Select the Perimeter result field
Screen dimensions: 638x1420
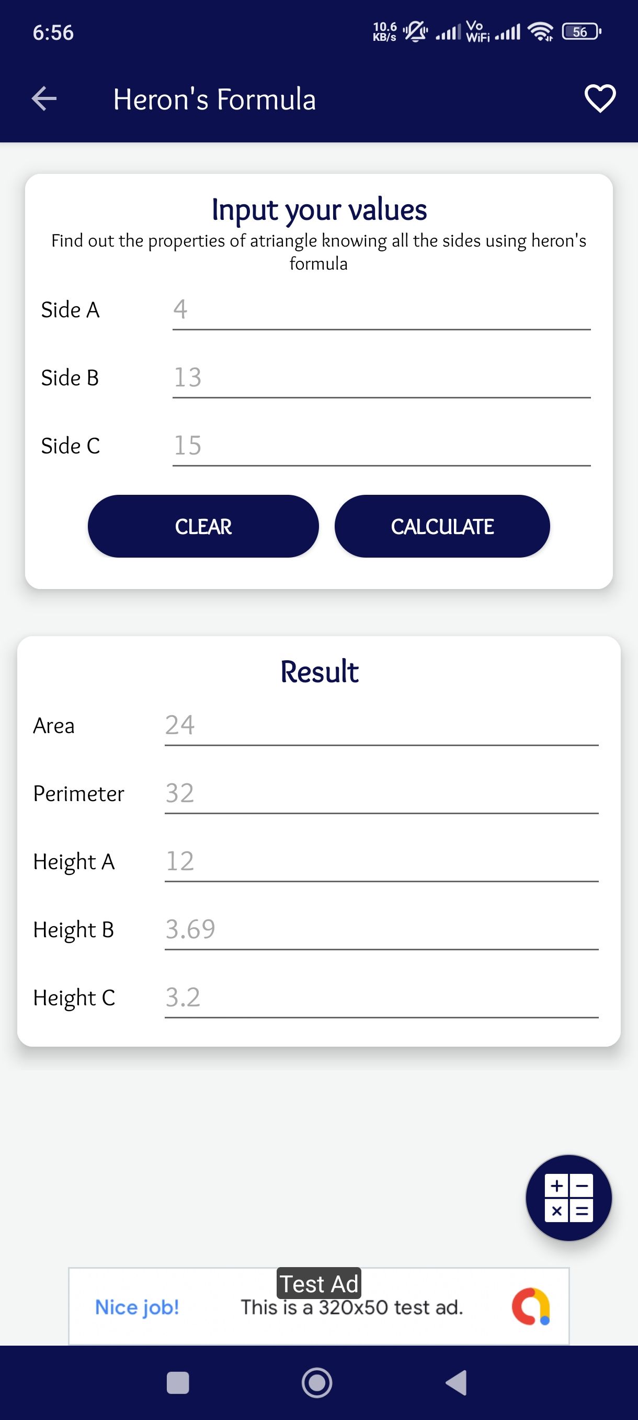pyautogui.click(x=381, y=794)
